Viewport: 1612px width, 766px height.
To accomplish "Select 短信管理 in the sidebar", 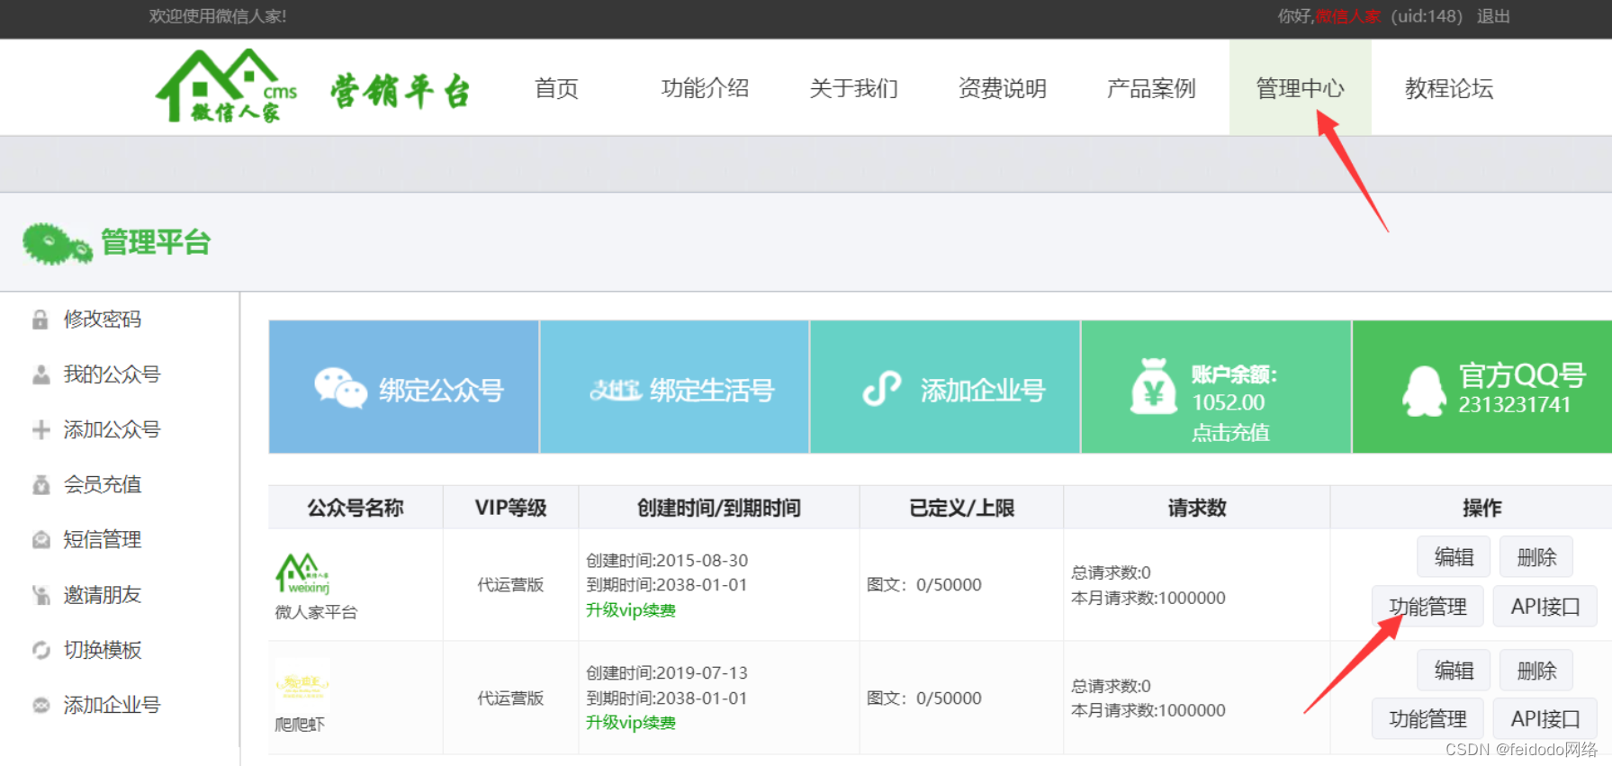I will coord(103,540).
